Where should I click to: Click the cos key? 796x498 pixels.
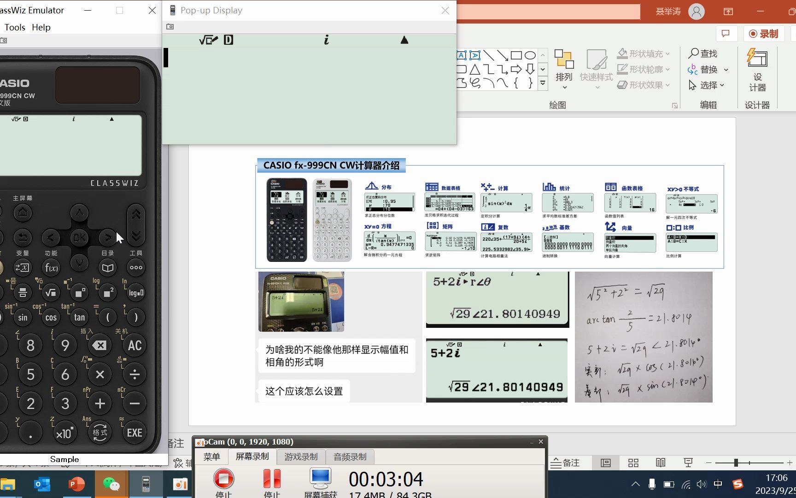(x=51, y=317)
